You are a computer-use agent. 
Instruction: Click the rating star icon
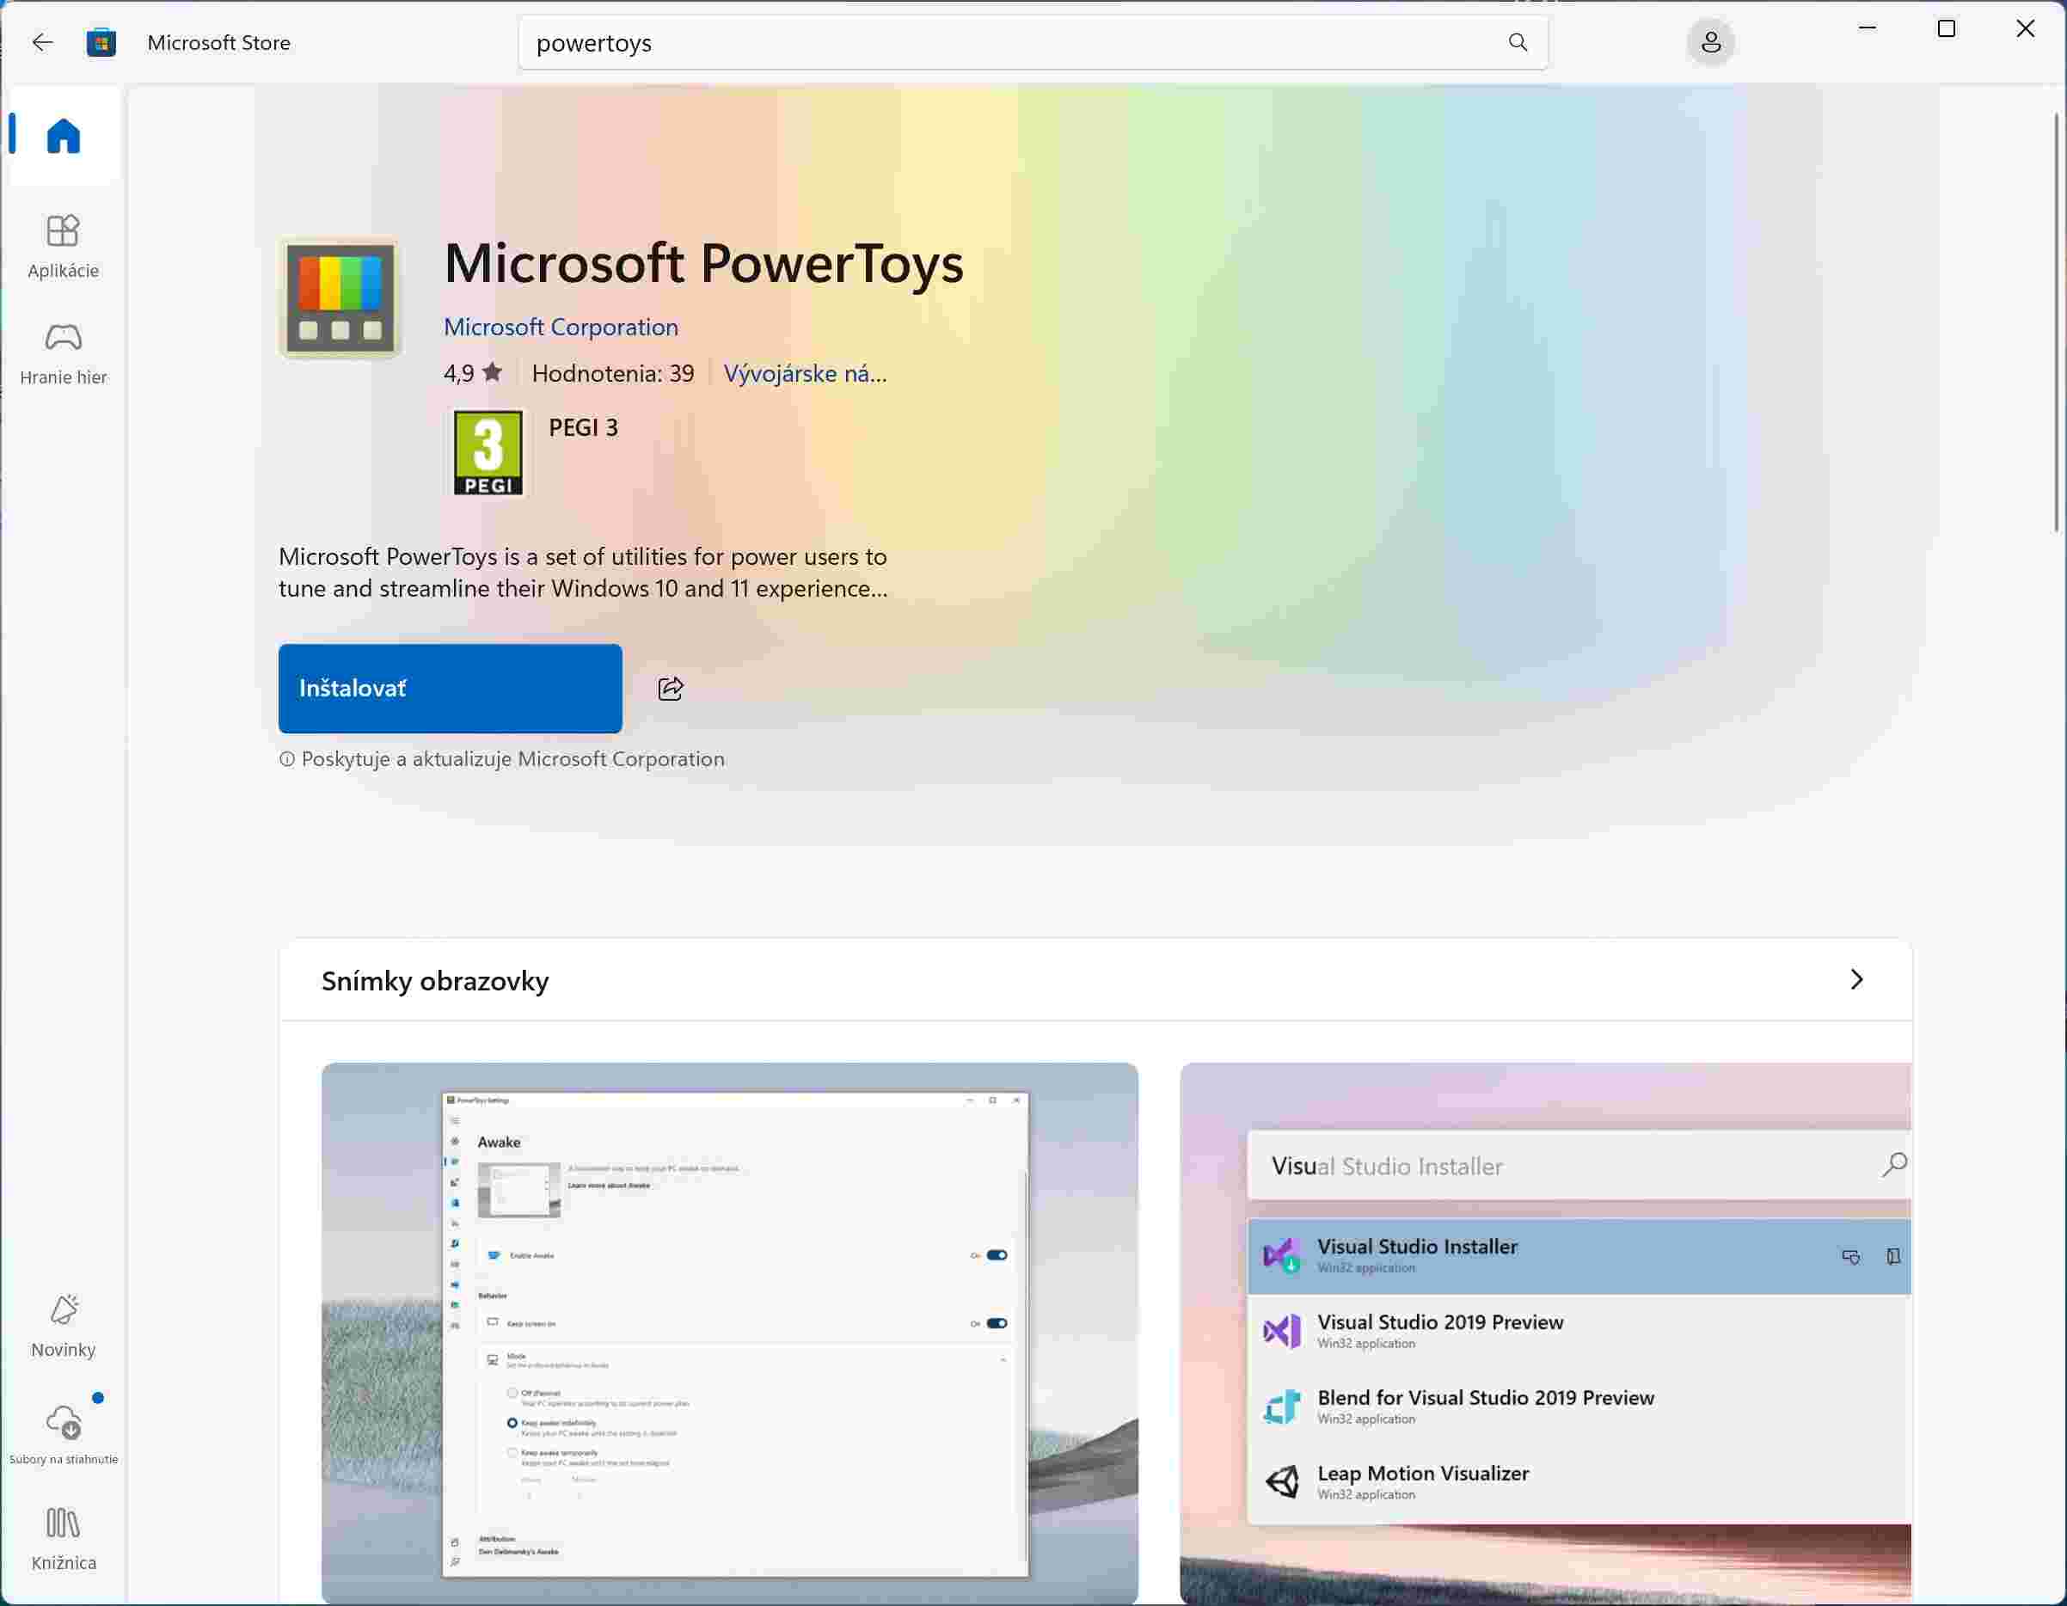coord(492,372)
